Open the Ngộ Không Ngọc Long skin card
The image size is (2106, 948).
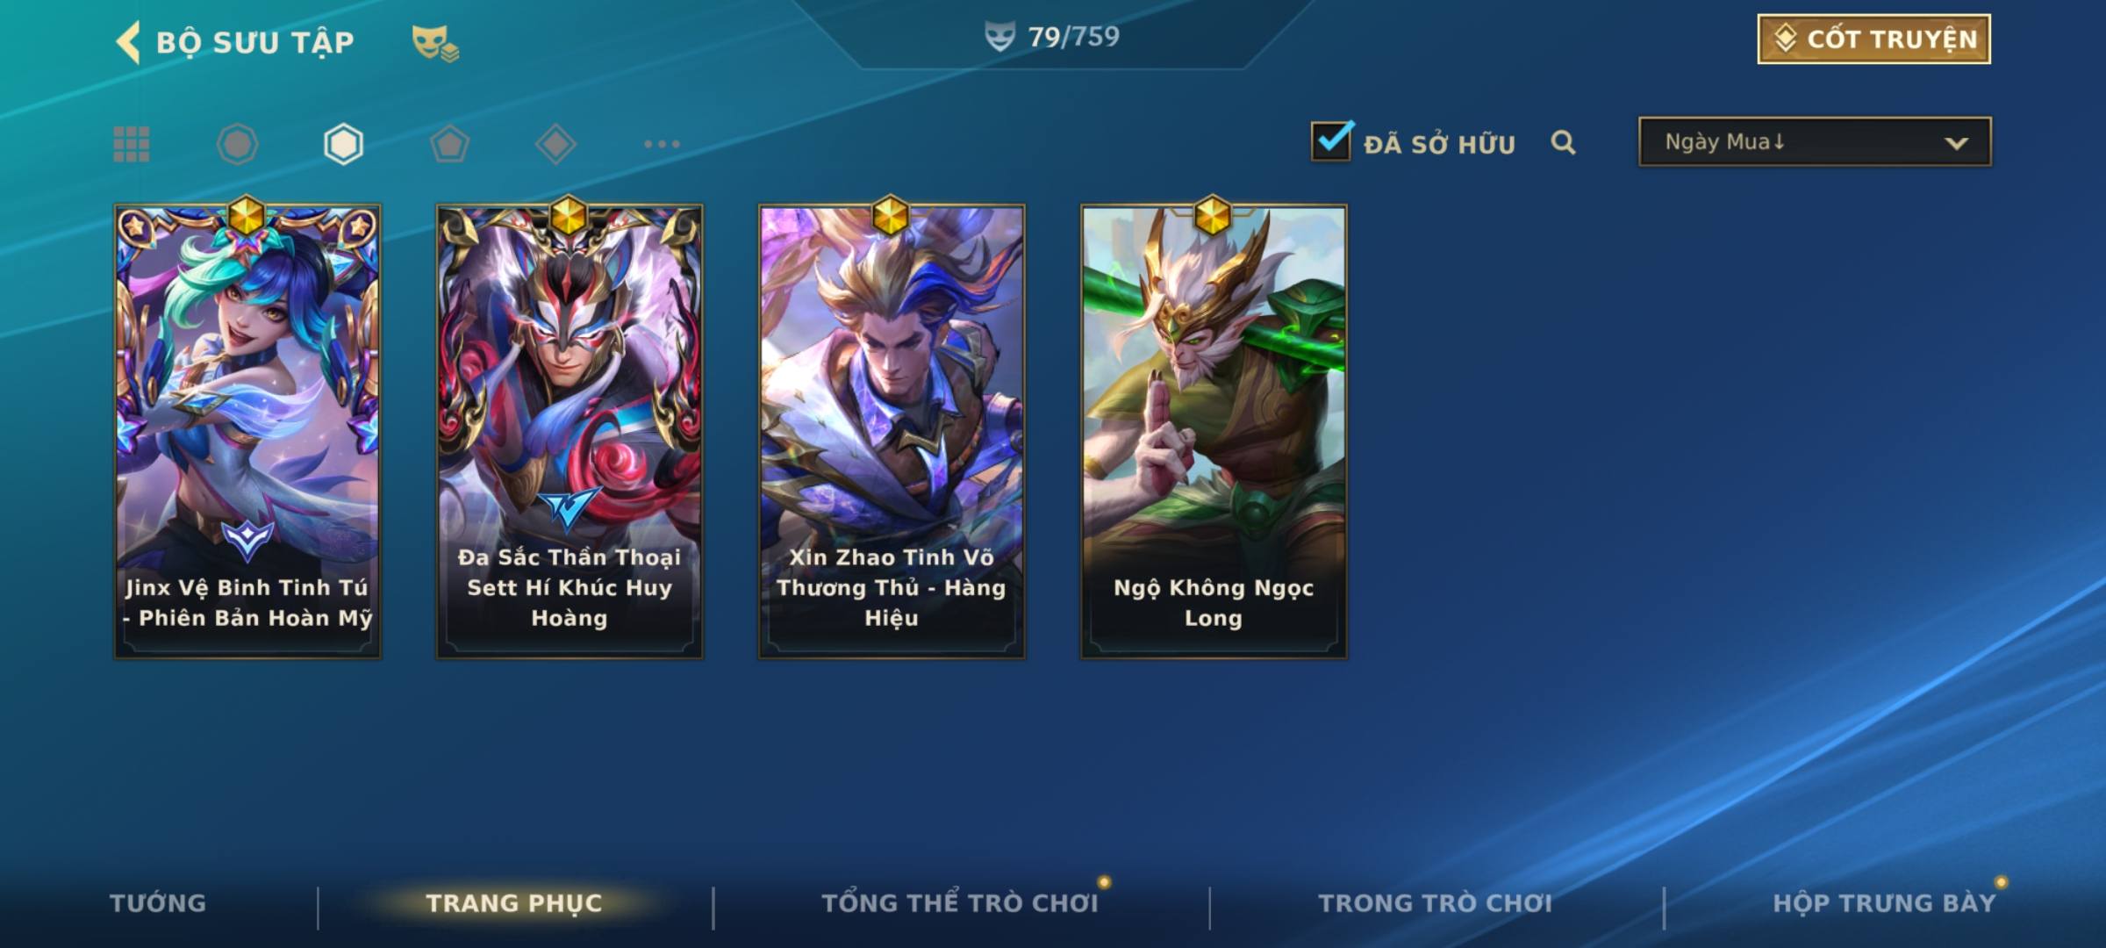click(1214, 430)
